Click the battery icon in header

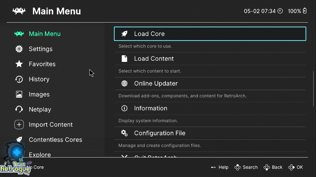[x=305, y=11]
